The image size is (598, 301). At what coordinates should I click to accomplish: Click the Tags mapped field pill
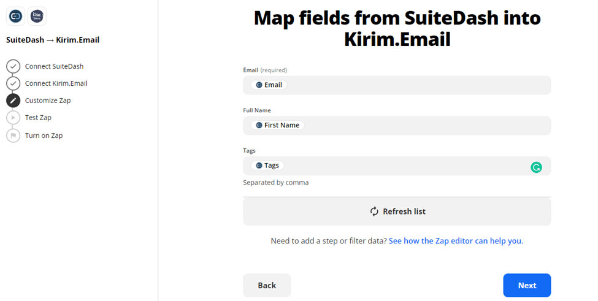tap(267, 166)
